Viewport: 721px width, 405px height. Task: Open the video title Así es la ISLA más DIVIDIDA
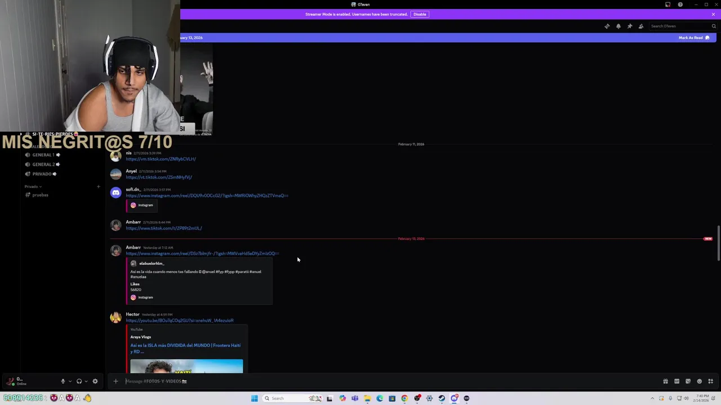coord(185,348)
